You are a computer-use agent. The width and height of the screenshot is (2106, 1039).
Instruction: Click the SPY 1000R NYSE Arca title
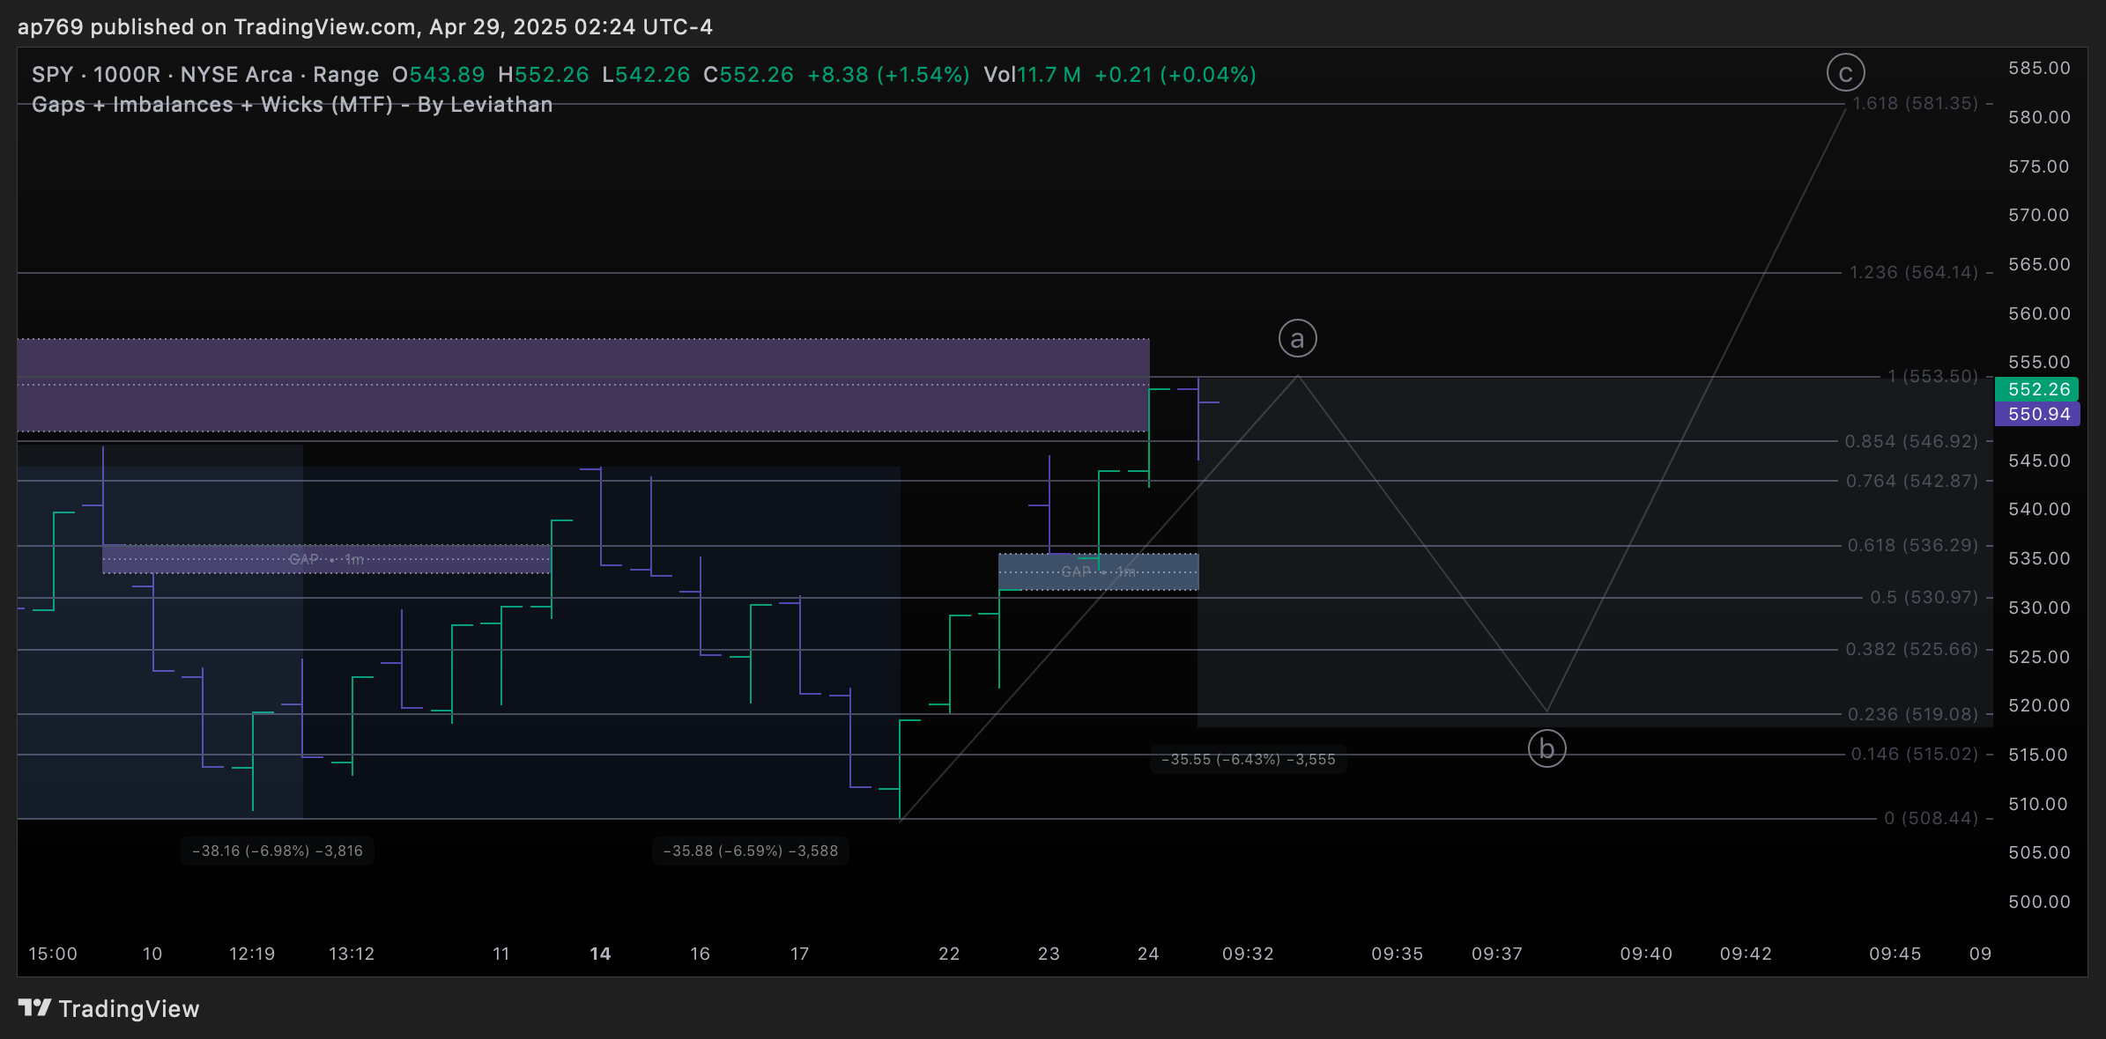(205, 75)
